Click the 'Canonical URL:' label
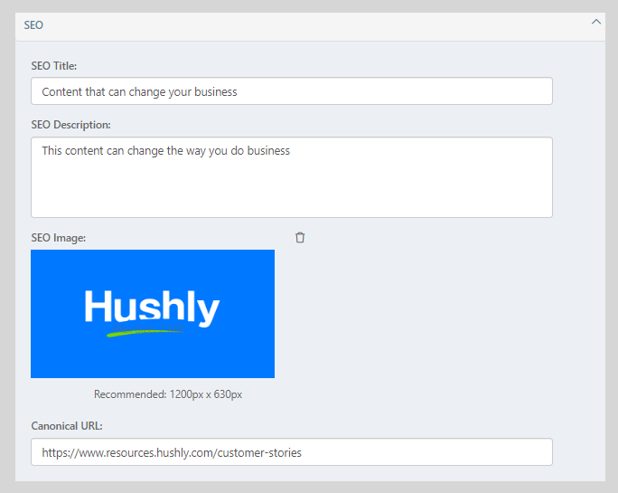The image size is (618, 493). (67, 426)
